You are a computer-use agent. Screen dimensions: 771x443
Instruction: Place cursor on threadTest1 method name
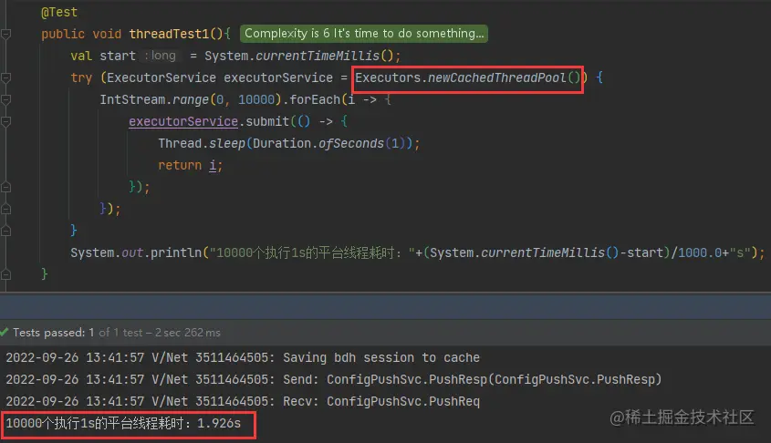169,34
